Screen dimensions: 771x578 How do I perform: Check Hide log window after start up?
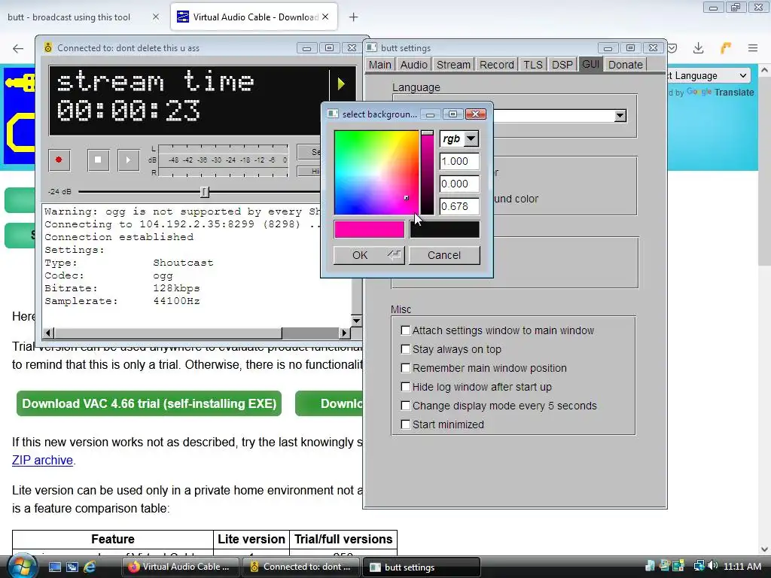(406, 387)
